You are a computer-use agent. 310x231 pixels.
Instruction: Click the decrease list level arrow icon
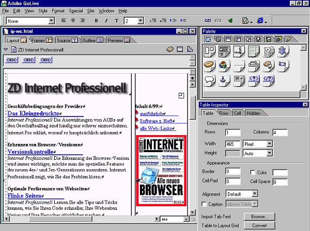tap(183, 21)
